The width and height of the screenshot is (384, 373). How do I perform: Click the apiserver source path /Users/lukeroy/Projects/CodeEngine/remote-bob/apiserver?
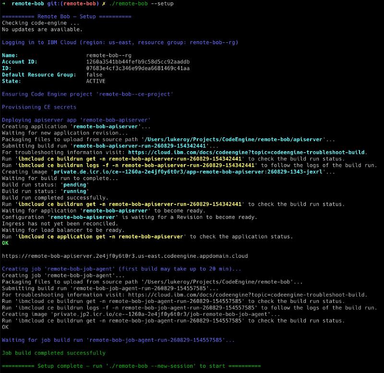point(233,139)
